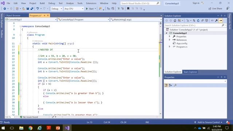Open the Server Explorer side tab

point(1,20)
